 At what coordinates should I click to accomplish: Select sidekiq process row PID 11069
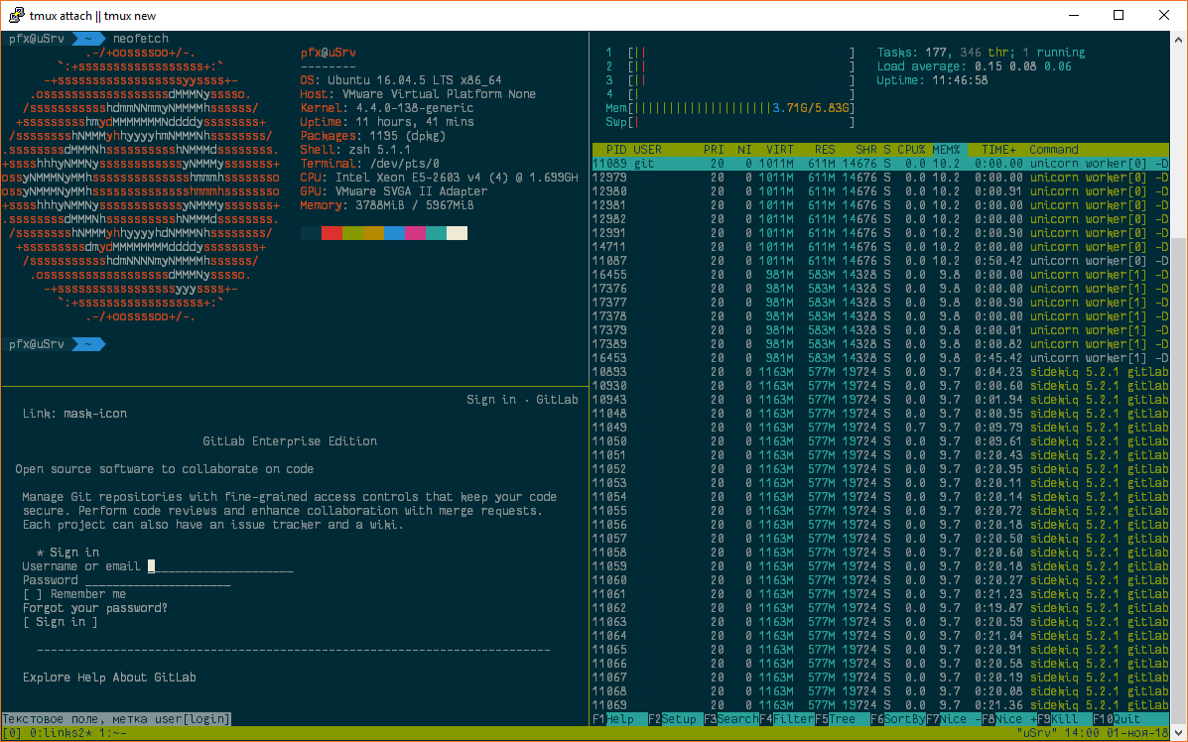[x=880, y=705]
